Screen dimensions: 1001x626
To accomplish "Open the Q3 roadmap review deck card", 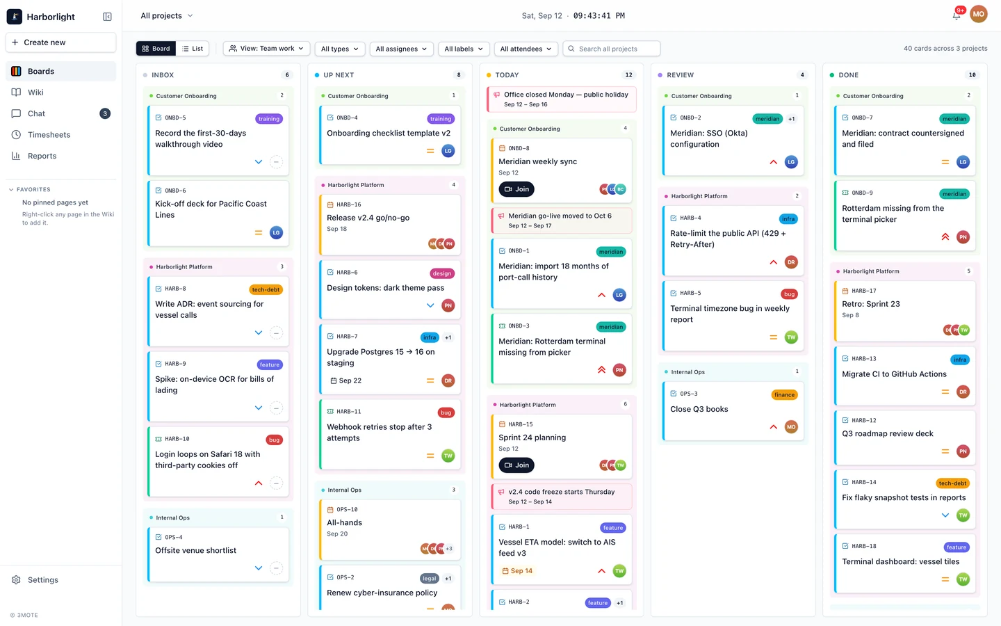I will tap(905, 438).
